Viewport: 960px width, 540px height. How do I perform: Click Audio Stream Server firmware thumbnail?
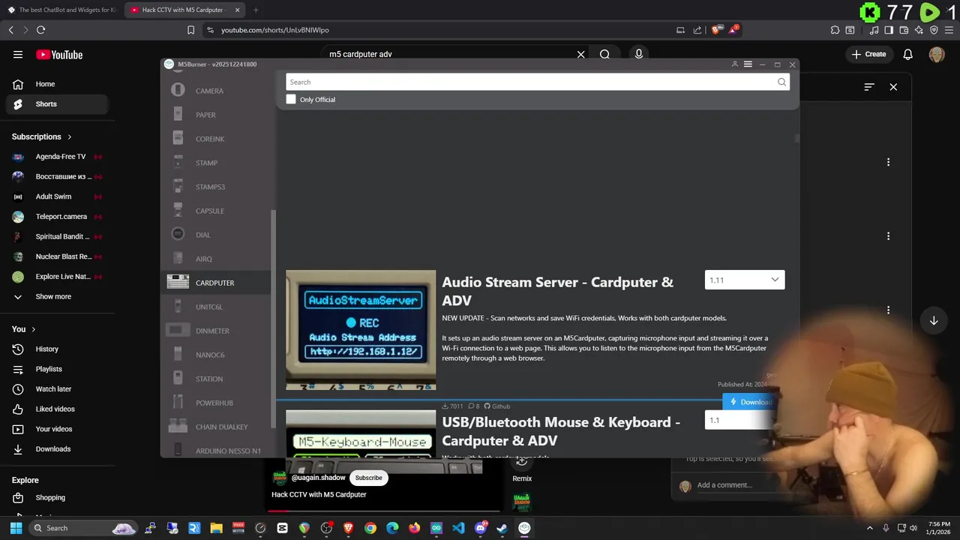pyautogui.click(x=361, y=330)
